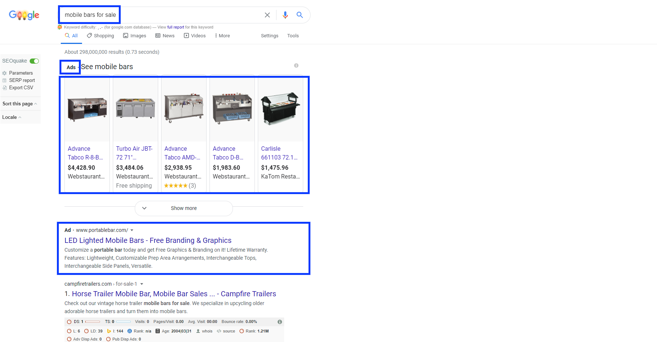The height and width of the screenshot is (342, 657).
Task: Click the five-star rating on Advance Tabco AMD
Action: point(176,186)
